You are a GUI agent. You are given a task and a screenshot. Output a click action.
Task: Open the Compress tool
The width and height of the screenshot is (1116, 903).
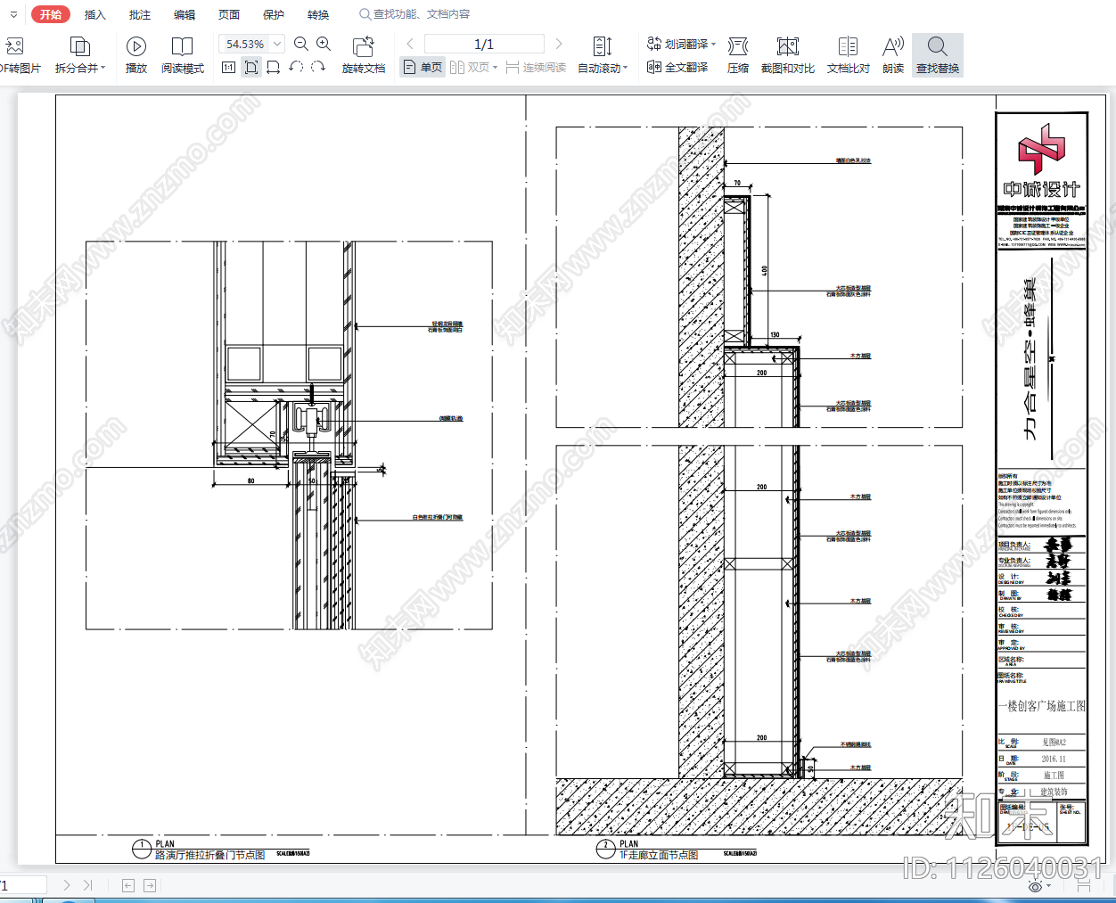(738, 55)
